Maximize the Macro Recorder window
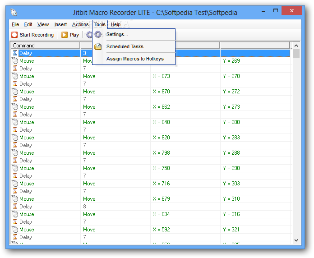 click(x=276, y=11)
